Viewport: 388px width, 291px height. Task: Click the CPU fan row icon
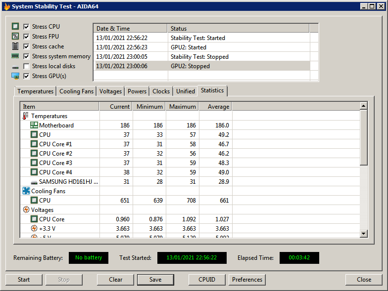[x=34, y=201]
